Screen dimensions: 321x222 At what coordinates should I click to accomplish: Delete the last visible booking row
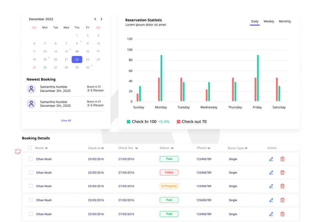(x=282, y=214)
